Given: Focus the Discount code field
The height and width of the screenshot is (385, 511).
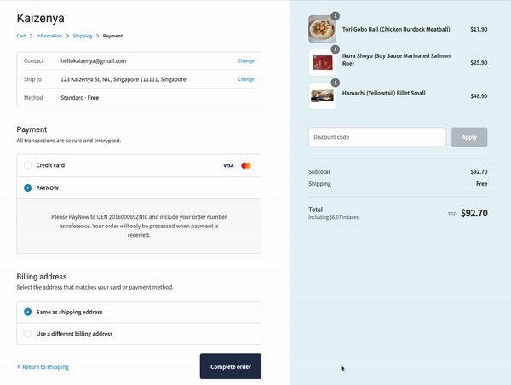Looking at the screenshot, I should pos(376,137).
